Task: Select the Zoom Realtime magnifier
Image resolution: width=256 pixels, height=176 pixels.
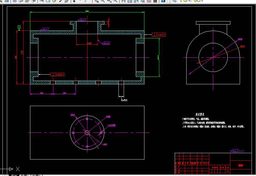Action: coord(103,1)
